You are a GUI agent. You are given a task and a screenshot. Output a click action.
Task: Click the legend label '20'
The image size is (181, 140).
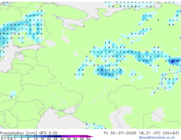[x=49, y=139]
